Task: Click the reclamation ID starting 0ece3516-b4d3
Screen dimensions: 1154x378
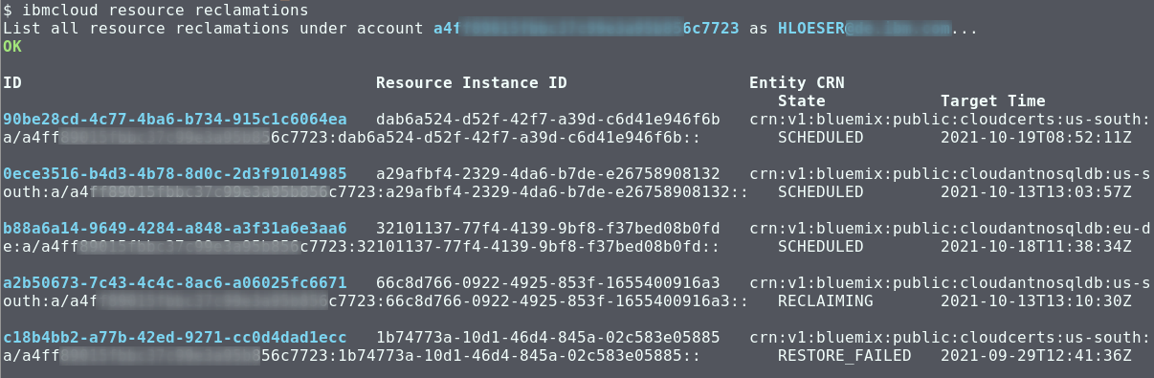Action: point(175,174)
